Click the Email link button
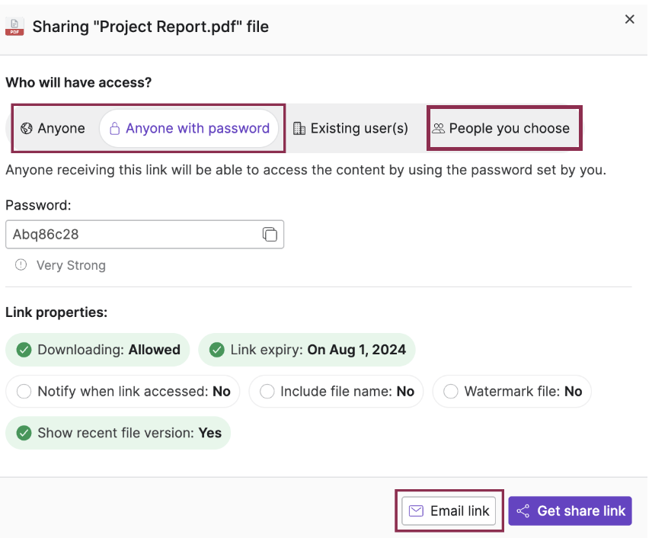The image size is (652, 541). [x=449, y=511]
